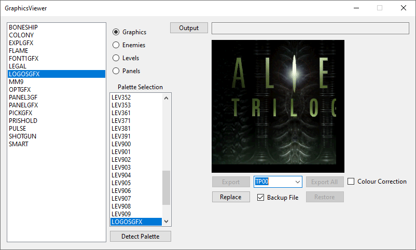Click the Detect Palette button

141,236
